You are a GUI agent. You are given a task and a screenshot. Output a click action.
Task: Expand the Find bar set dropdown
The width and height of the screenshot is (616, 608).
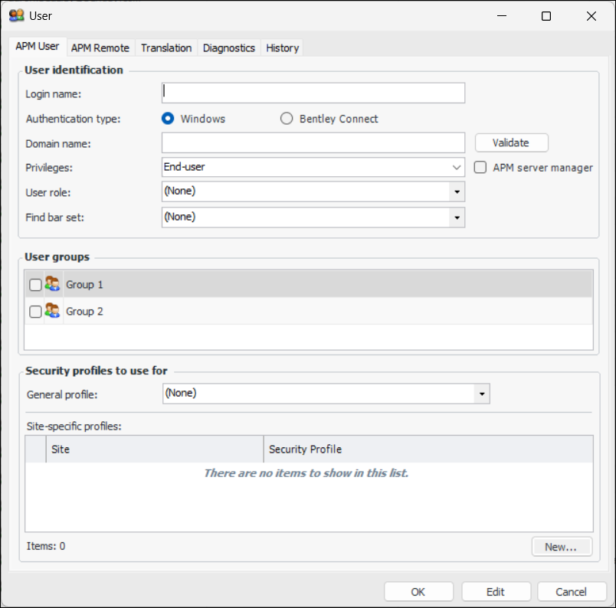[457, 217]
